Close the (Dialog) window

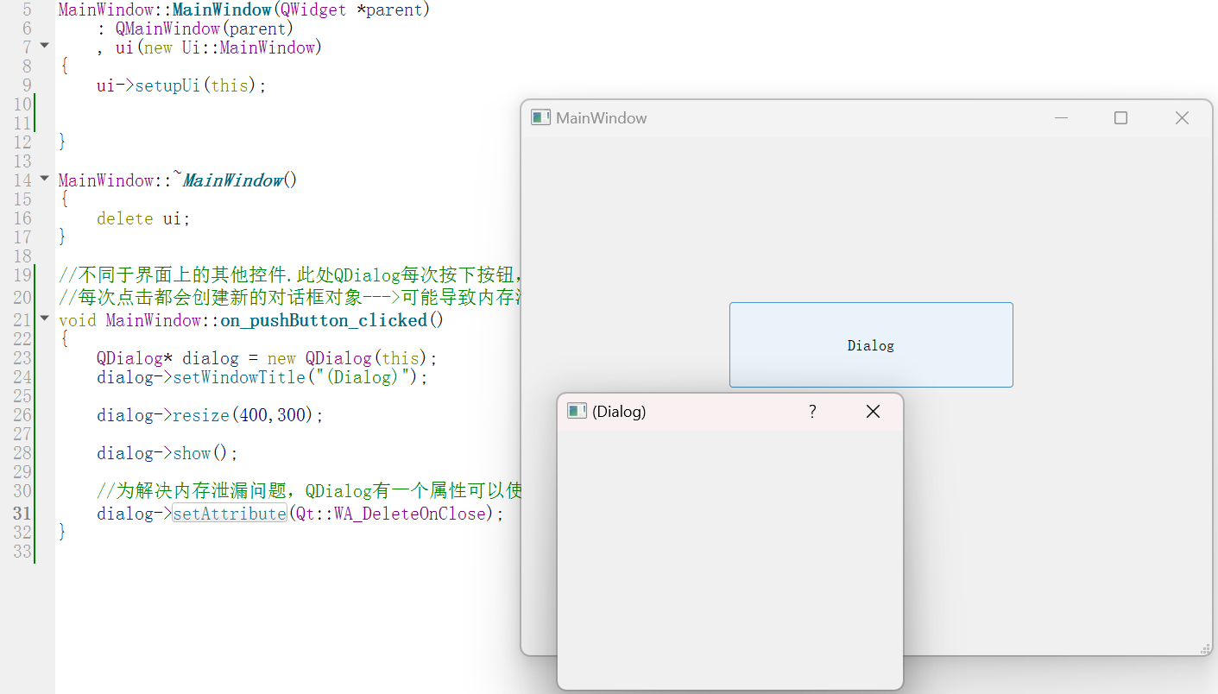(873, 412)
